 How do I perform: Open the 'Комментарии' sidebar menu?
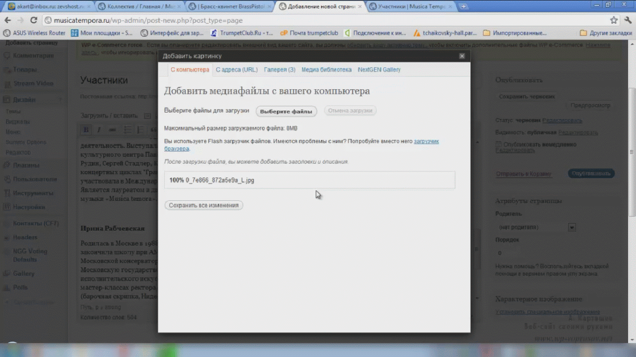pyautogui.click(x=33, y=56)
